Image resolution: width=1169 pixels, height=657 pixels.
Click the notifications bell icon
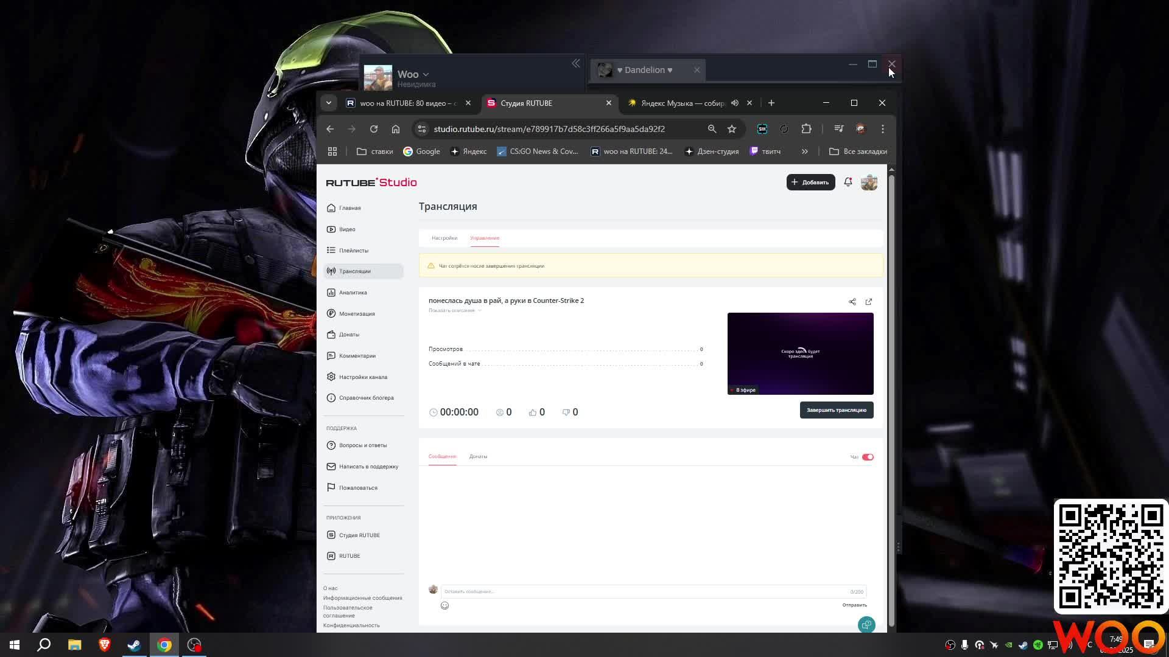(x=848, y=182)
